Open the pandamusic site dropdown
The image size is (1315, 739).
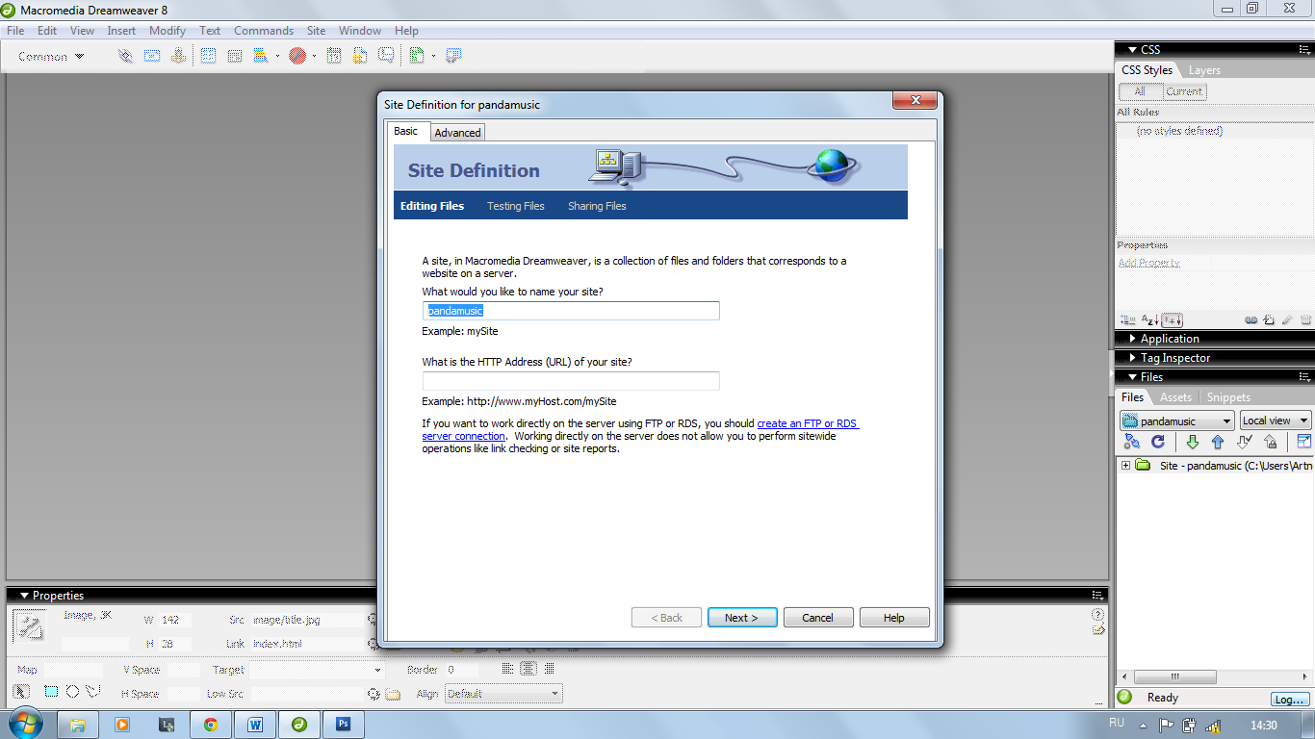[x=1177, y=420]
